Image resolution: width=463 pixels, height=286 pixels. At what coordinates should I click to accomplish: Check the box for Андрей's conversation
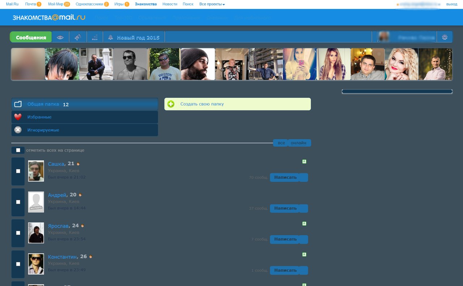click(x=18, y=202)
